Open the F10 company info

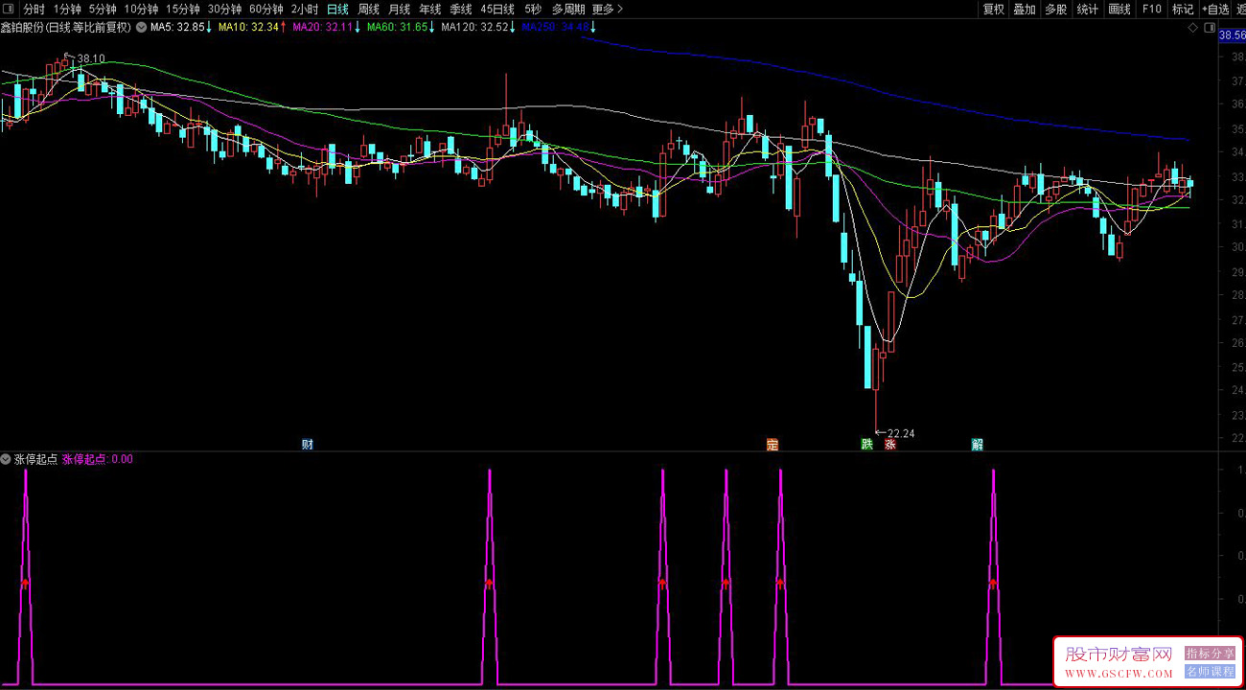coord(1151,10)
